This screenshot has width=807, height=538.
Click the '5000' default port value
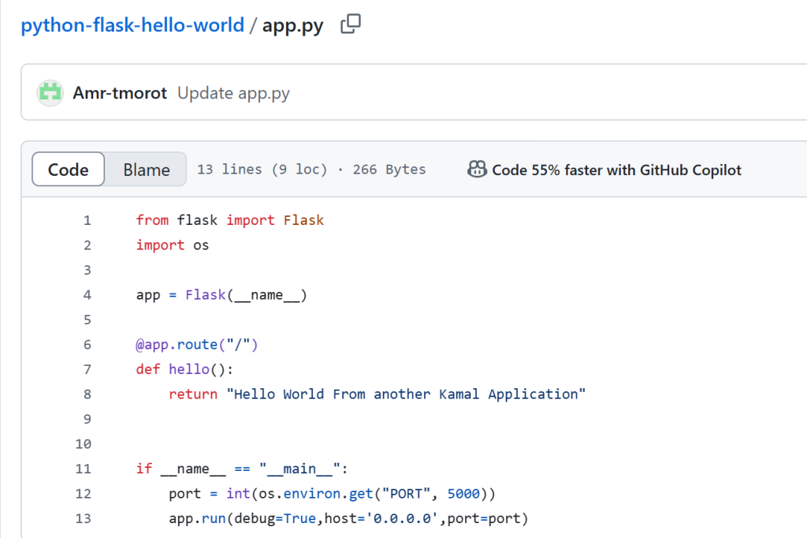(463, 494)
